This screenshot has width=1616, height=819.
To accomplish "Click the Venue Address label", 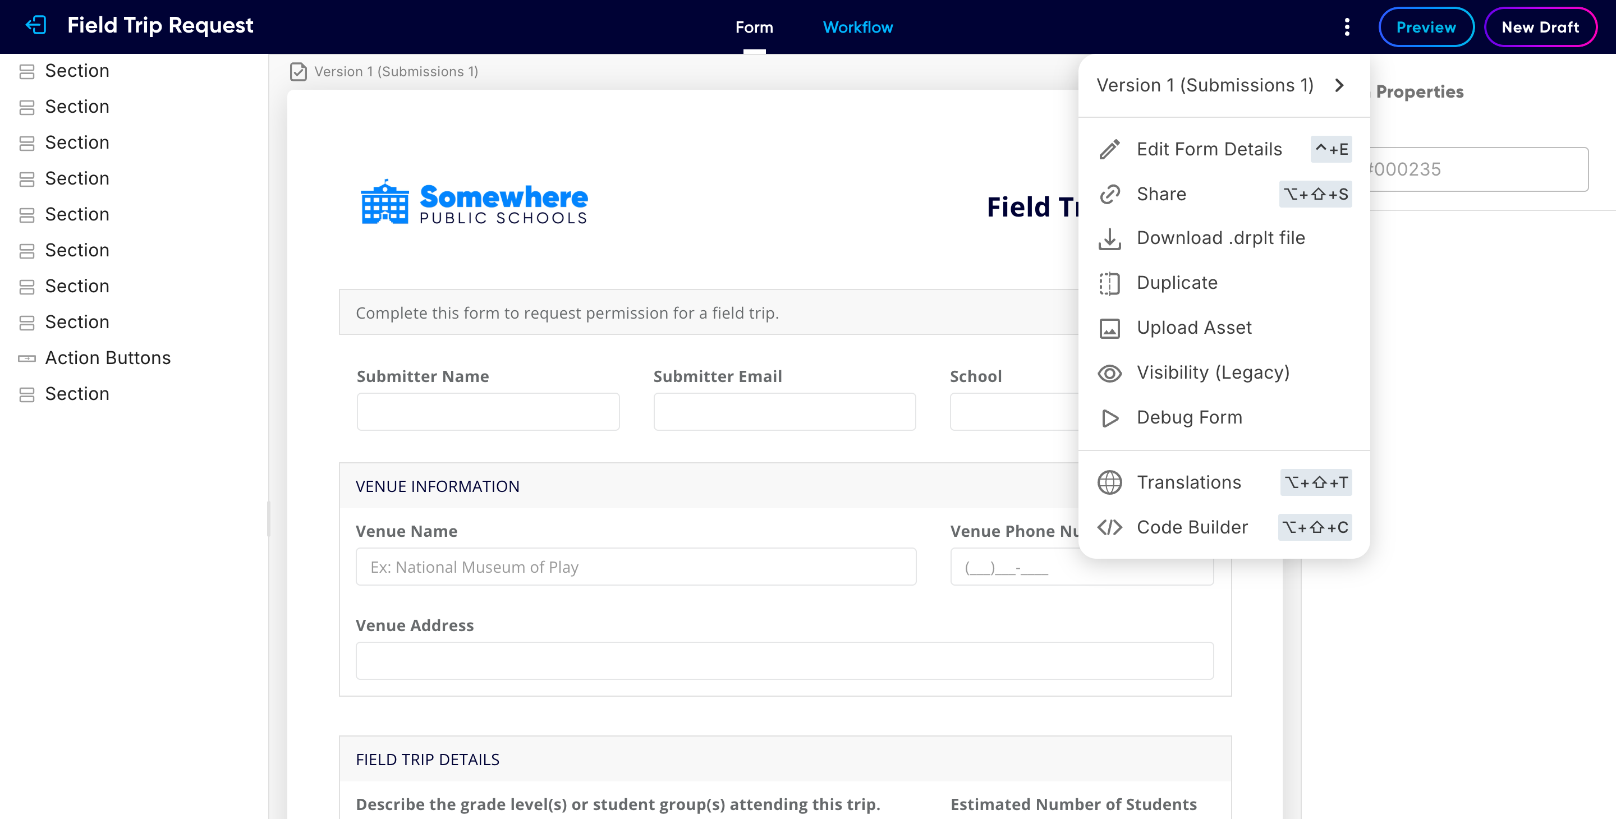I will [x=414, y=625].
